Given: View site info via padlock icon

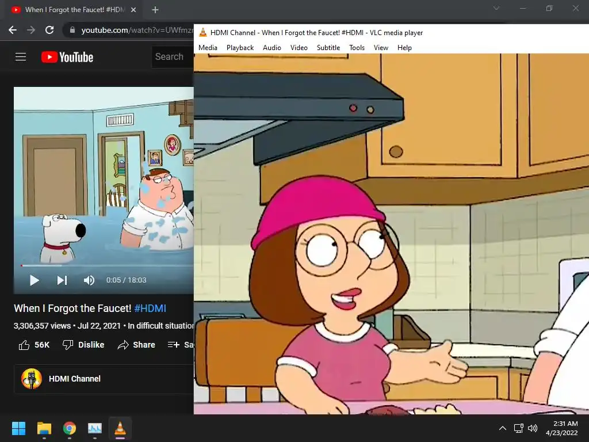Looking at the screenshot, I should point(72,30).
